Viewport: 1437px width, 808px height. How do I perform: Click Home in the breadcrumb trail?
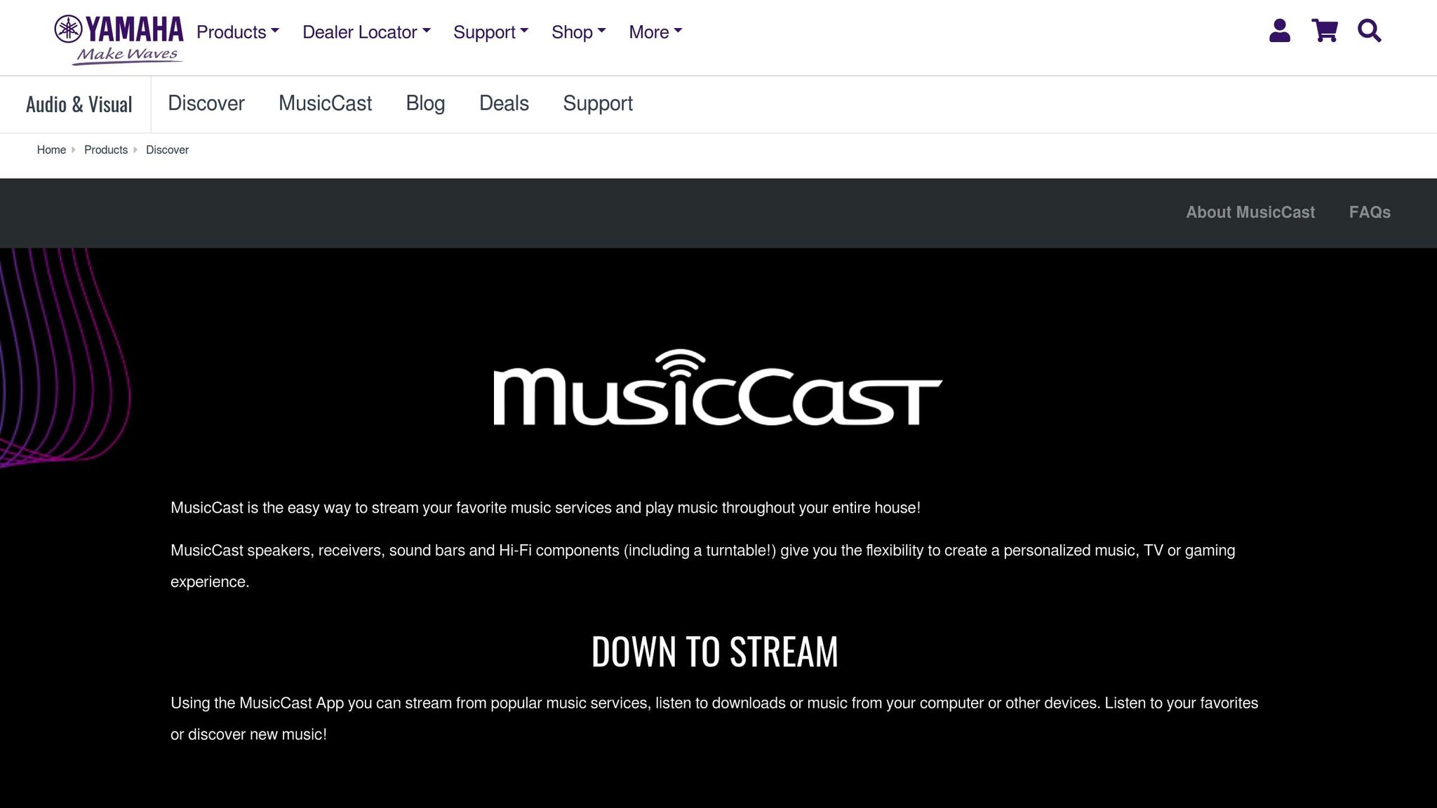click(x=51, y=149)
